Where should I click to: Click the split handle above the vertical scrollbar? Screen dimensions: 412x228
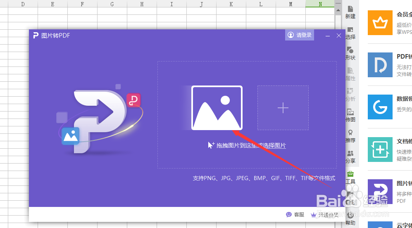coord(338,3)
